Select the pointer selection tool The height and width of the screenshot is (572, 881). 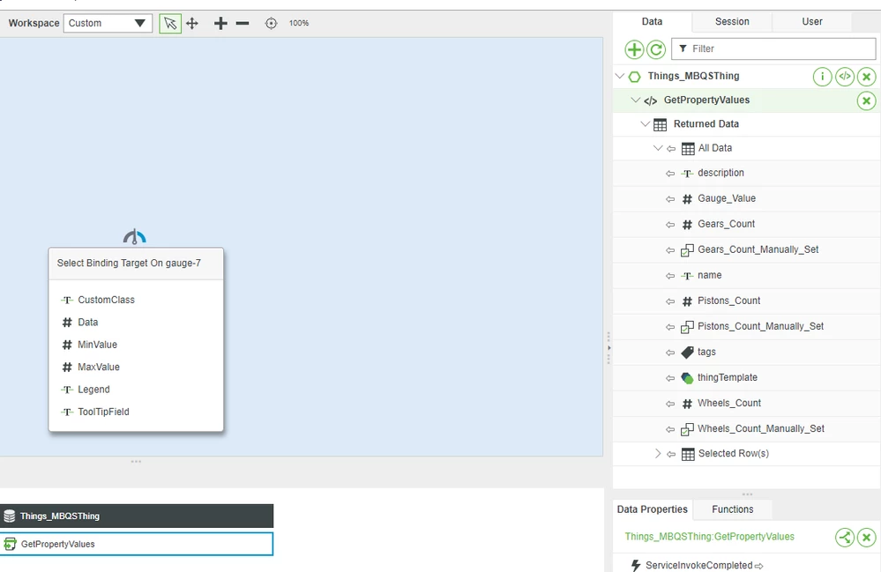pos(169,24)
